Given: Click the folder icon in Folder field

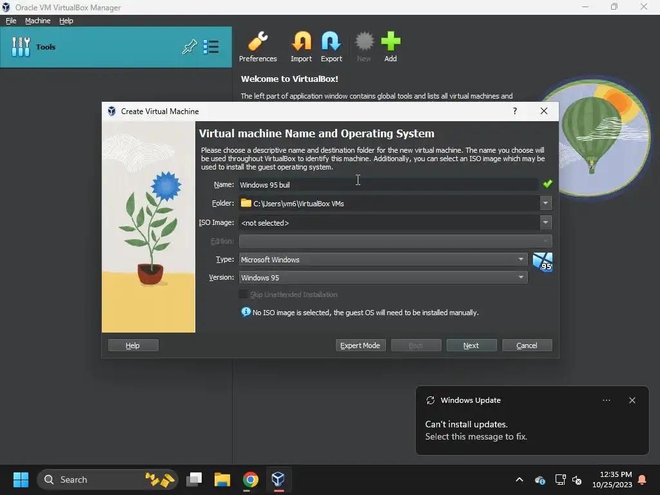Looking at the screenshot, I should click(x=246, y=203).
